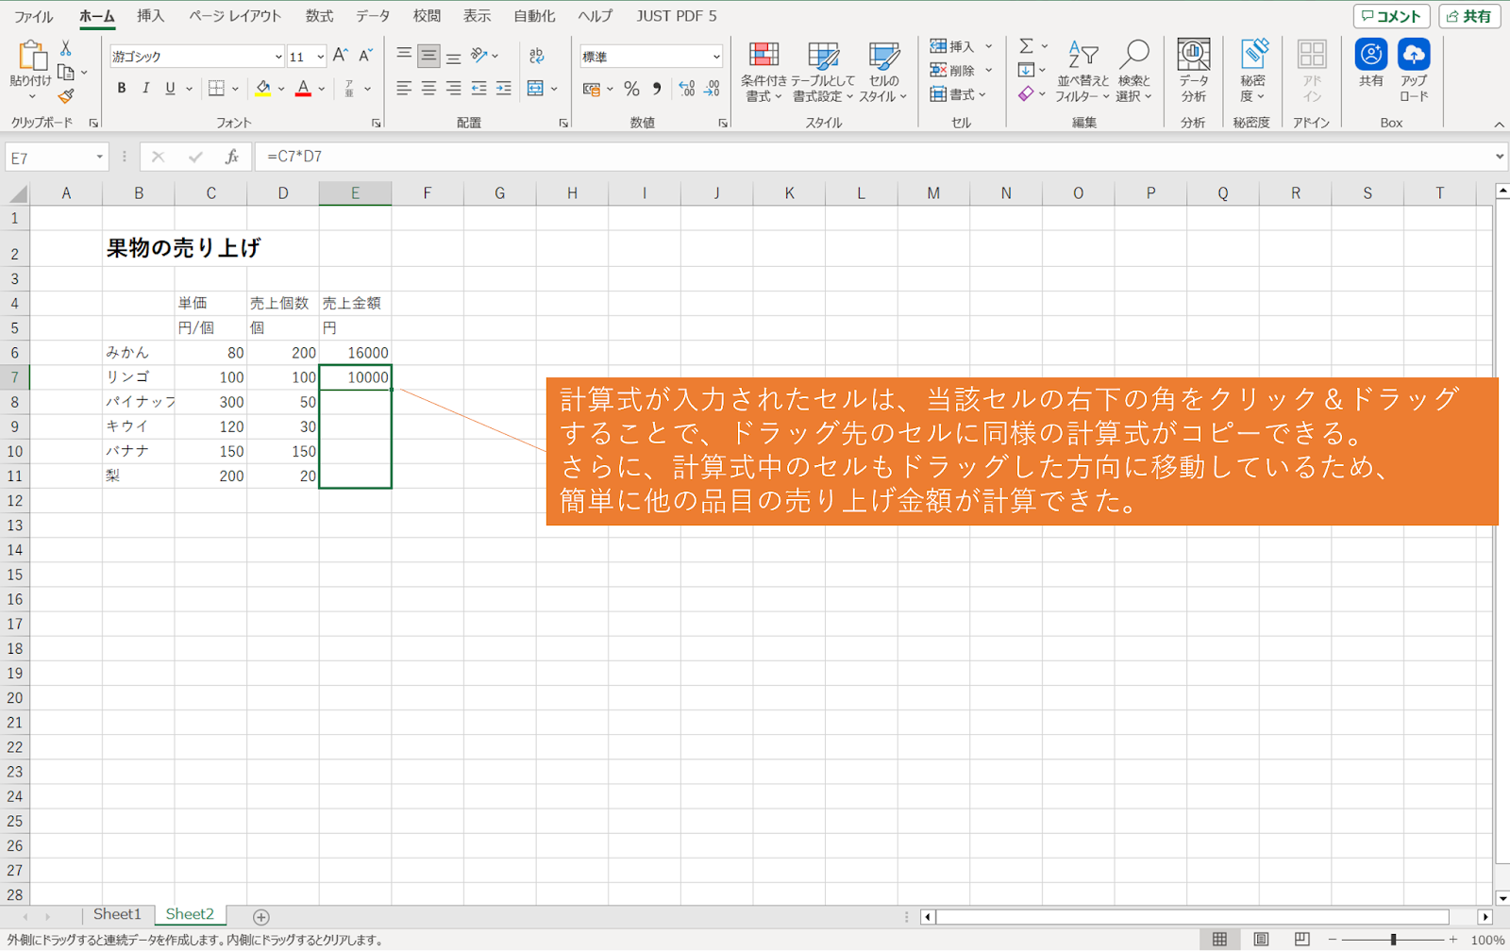Click decrease decimal places icon

click(712, 89)
